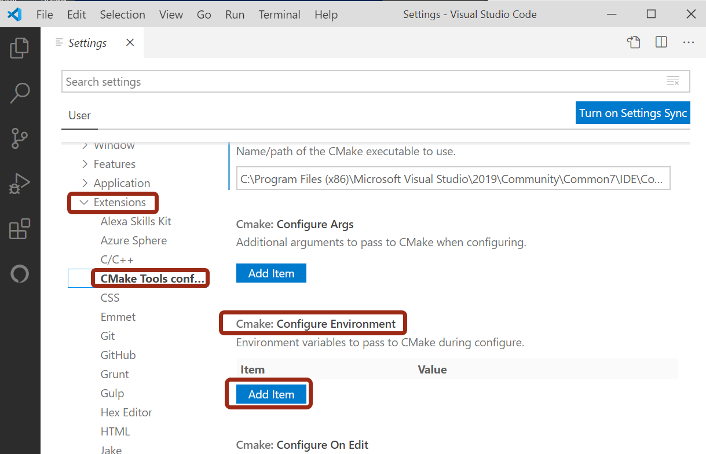This screenshot has width=706, height=454.
Task: Open Alexa icon in activity bar
Action: (20, 274)
